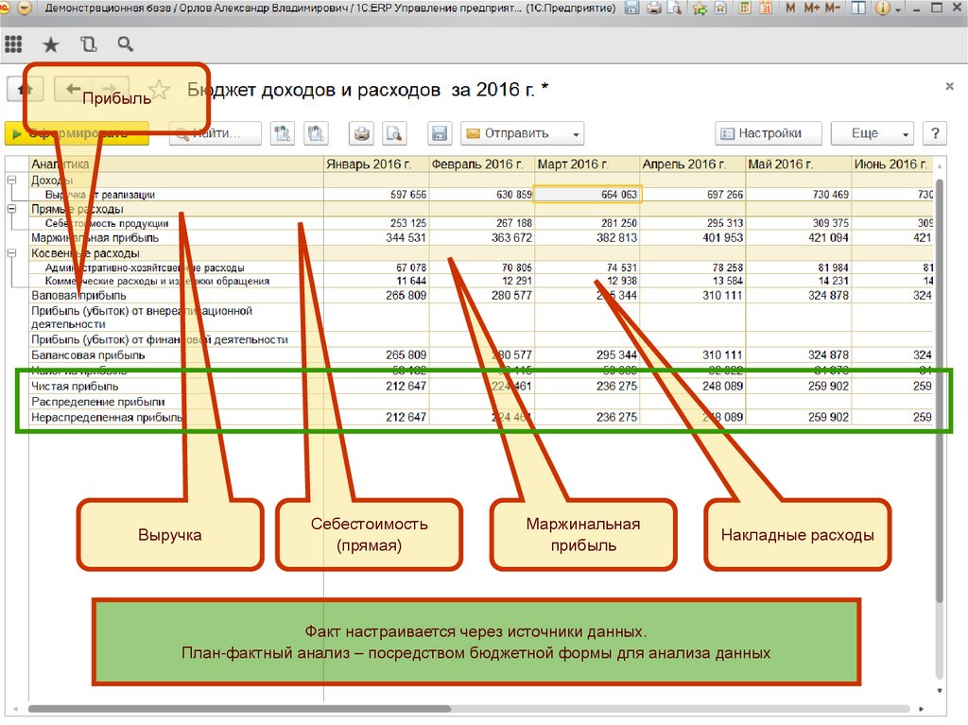
Task: Print the report using toolbar printer icon
Action: click(361, 133)
